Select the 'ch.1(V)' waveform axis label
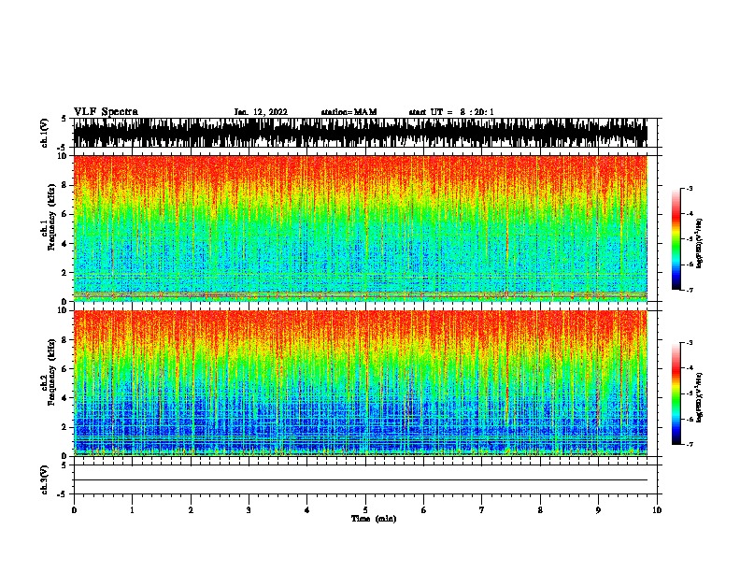 coord(44,133)
